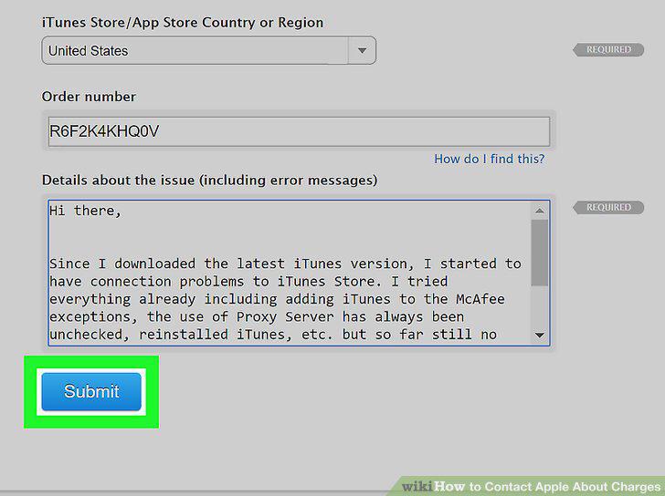Click the Order number input field

click(x=299, y=131)
